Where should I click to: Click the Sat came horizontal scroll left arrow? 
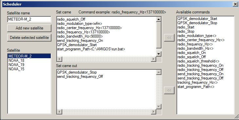[x=60, y=59]
